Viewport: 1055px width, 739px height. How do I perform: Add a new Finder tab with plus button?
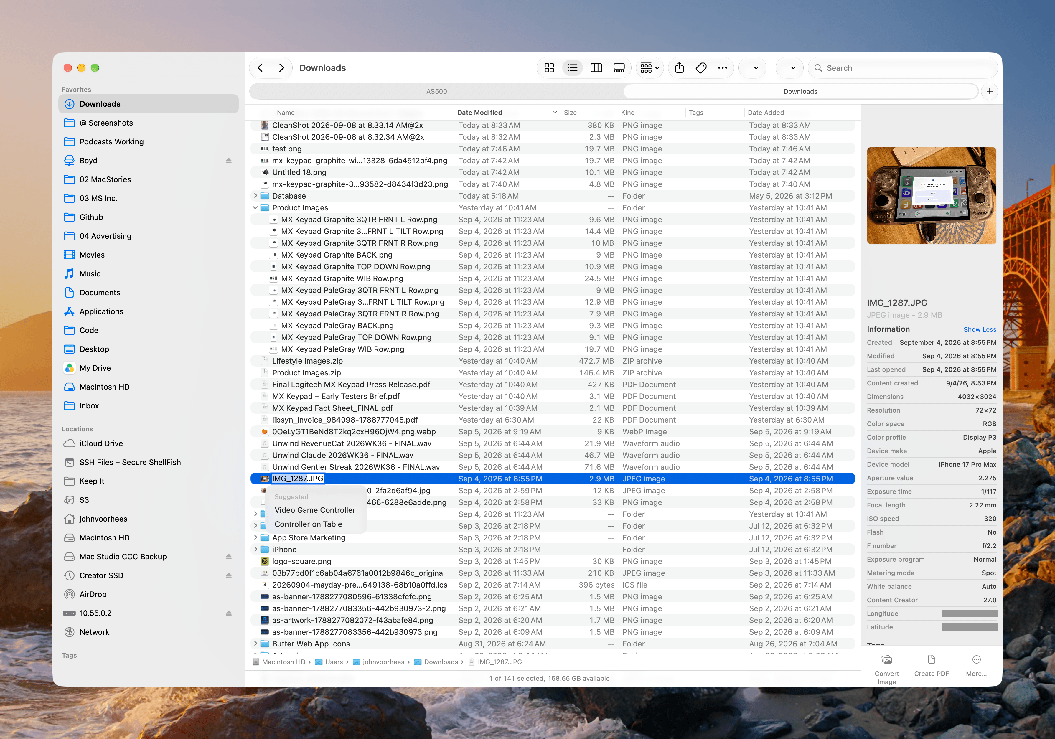pyautogui.click(x=989, y=91)
